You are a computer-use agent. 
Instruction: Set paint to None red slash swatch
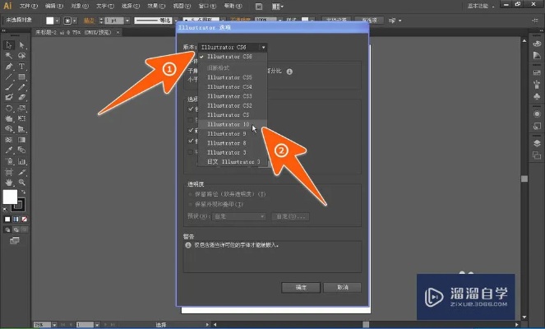[25, 219]
